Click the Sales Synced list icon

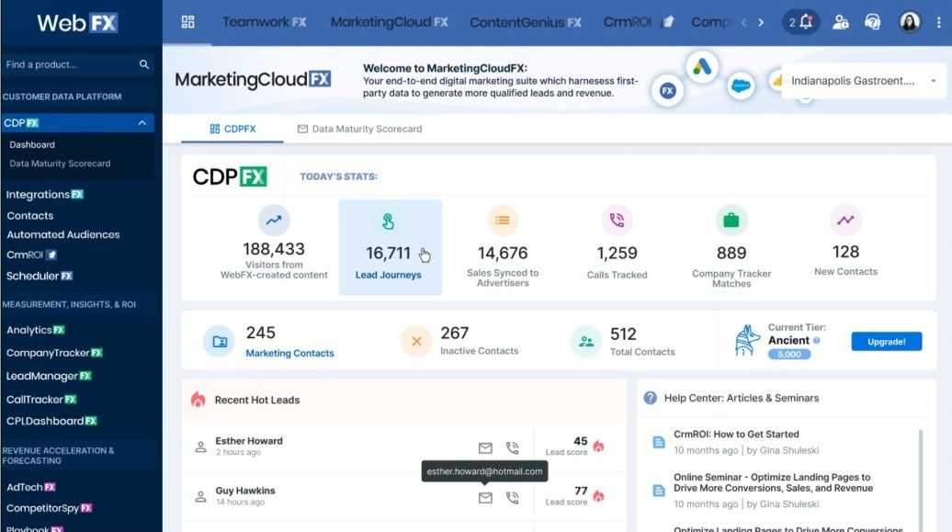502,220
